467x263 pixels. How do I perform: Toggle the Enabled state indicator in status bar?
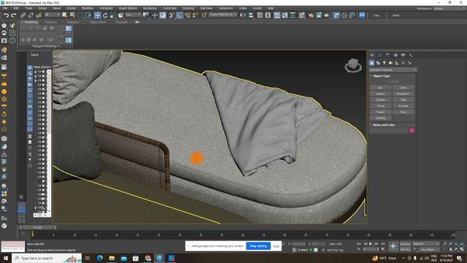click(303, 250)
